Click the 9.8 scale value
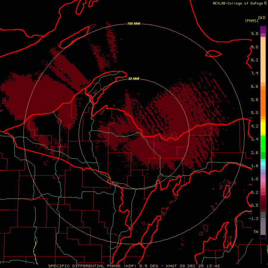This screenshot has width=268, height=268. point(255,33)
